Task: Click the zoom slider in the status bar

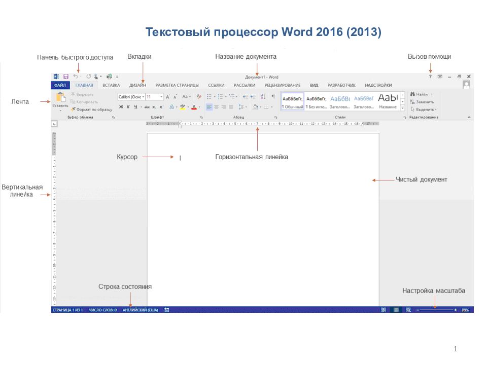Action: click(x=436, y=310)
